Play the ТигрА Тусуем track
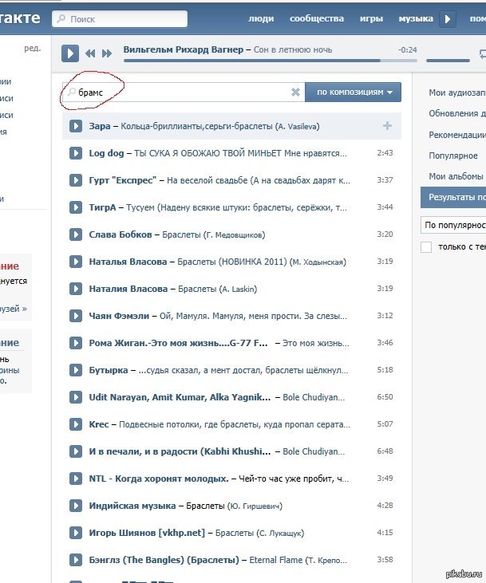 76,207
